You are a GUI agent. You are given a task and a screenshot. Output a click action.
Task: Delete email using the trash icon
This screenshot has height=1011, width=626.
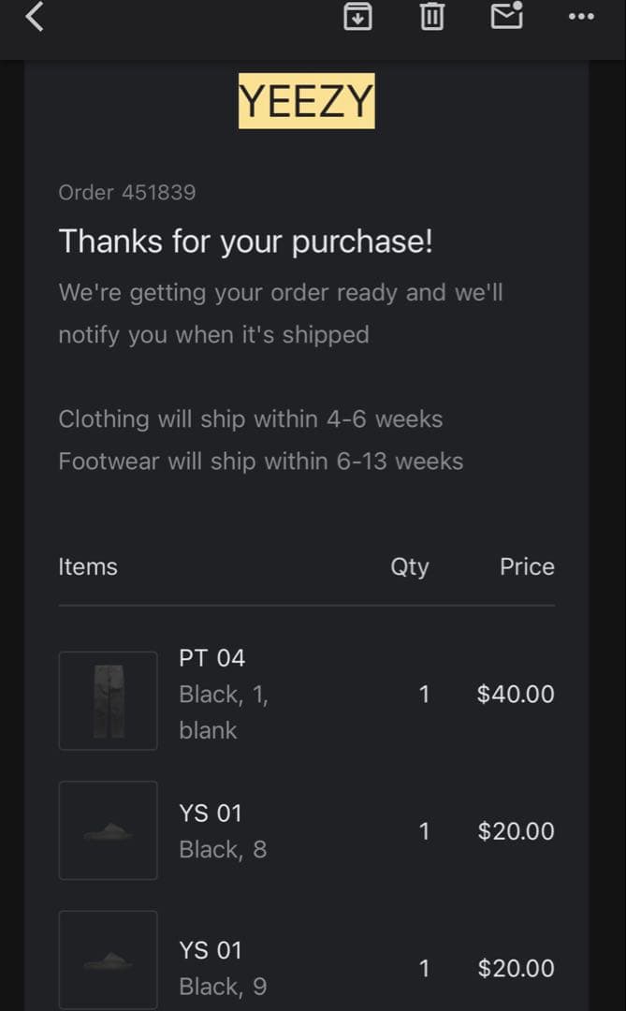(431, 16)
